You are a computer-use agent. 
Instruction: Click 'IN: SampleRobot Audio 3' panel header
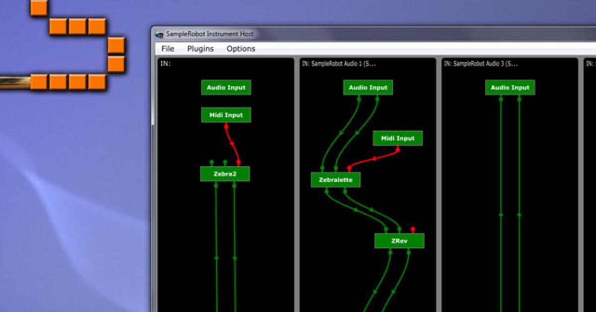pos(481,64)
